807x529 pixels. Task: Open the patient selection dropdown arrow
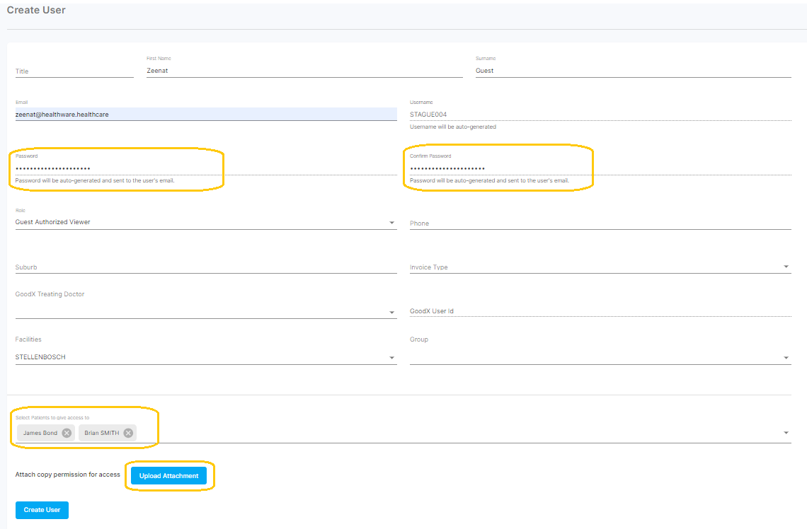click(786, 433)
